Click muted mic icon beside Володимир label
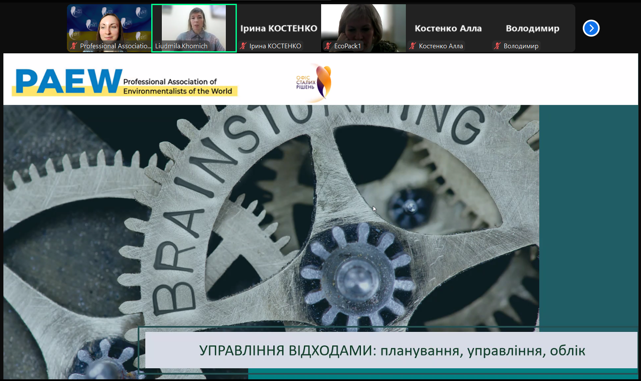 (497, 46)
